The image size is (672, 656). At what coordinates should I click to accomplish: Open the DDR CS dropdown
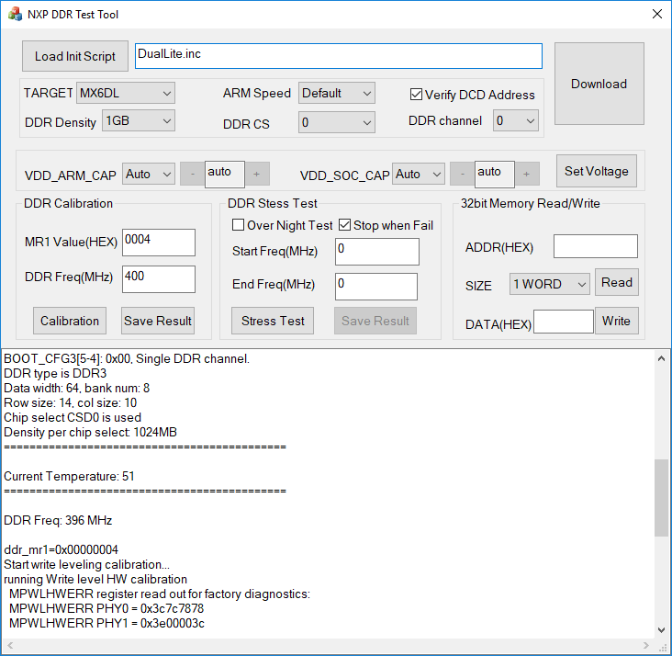point(336,123)
